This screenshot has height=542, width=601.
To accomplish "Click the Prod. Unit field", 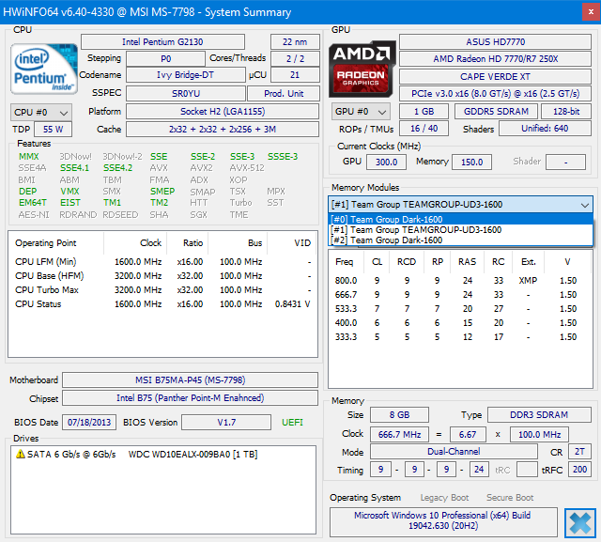I will pos(284,93).
